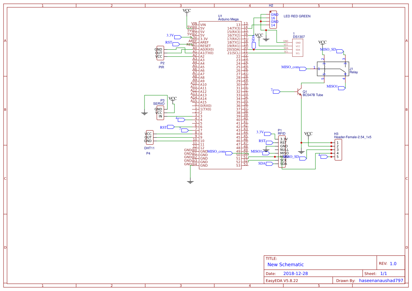This screenshot has height=291, width=412.
Task: Select the "BC547B Tube" part name
Action: pos(313,95)
